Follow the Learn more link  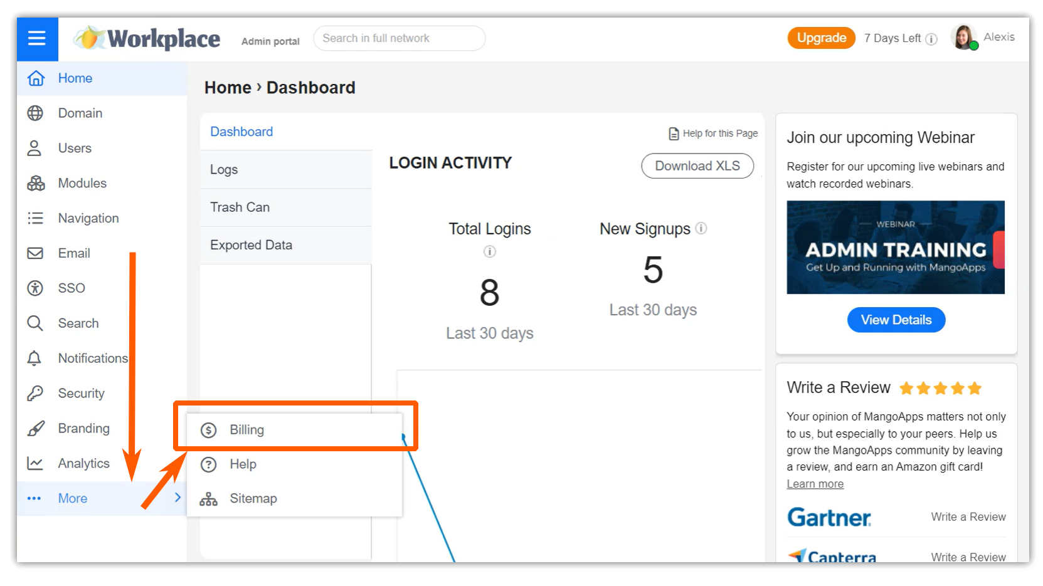coord(815,484)
